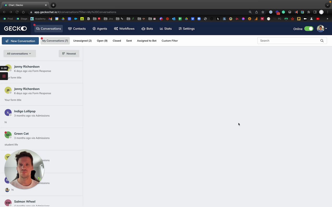Click the GC avatar for Green Cat

coord(8,135)
